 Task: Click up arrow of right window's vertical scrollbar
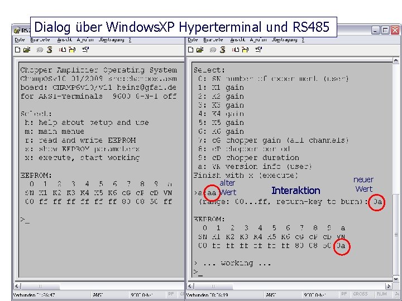[396, 61]
